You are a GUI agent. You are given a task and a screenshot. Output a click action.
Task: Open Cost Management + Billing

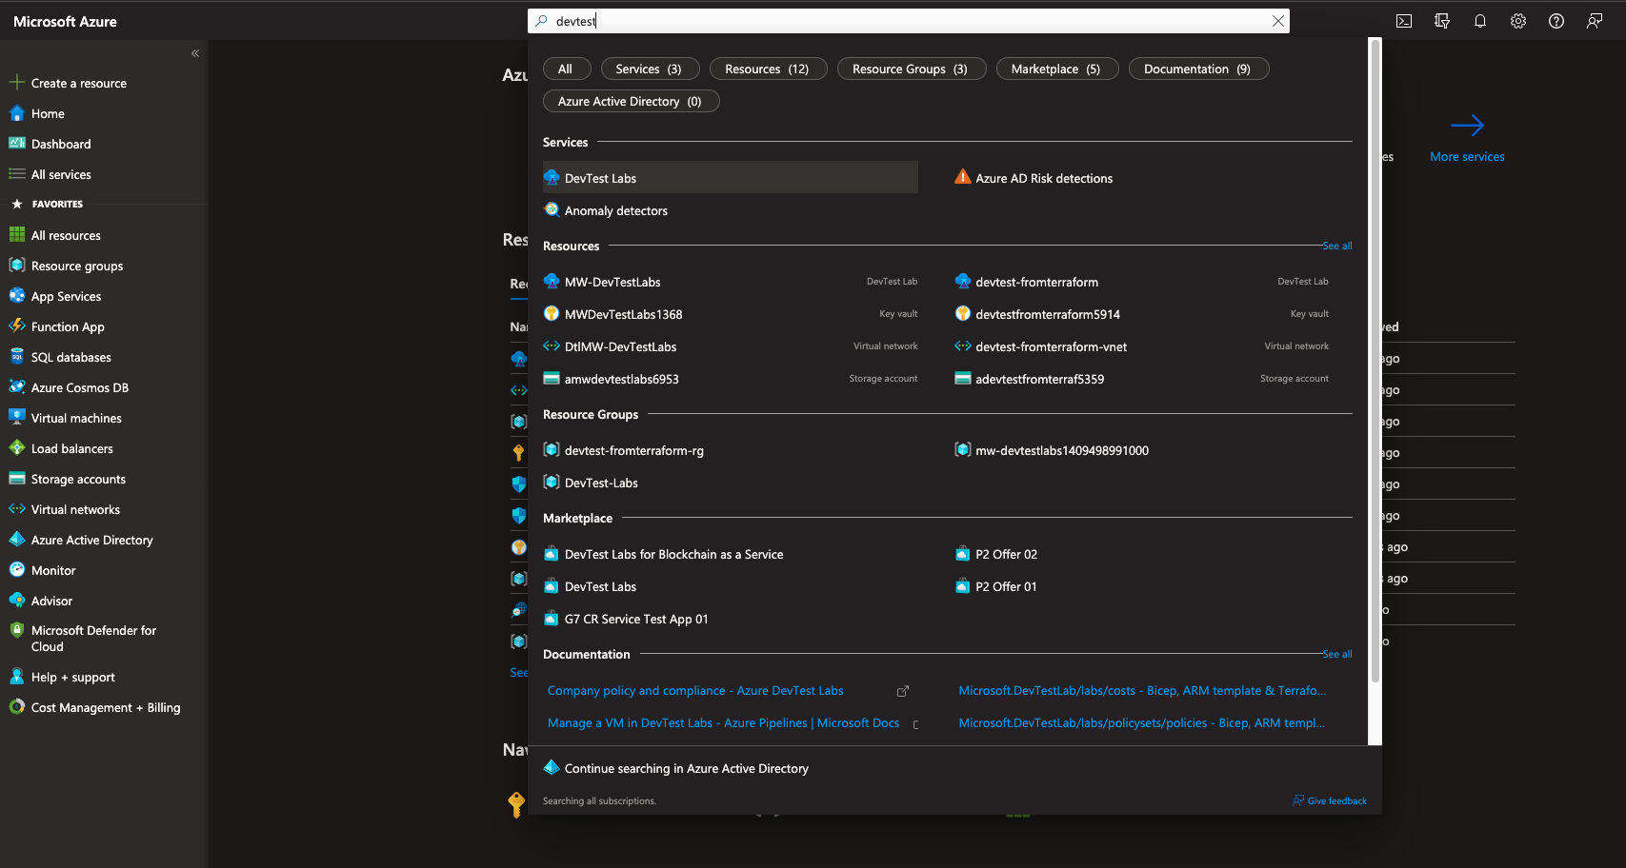pyautogui.click(x=106, y=708)
